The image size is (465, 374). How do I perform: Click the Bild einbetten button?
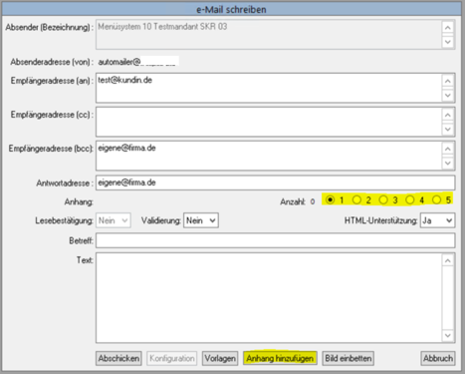(x=349, y=358)
